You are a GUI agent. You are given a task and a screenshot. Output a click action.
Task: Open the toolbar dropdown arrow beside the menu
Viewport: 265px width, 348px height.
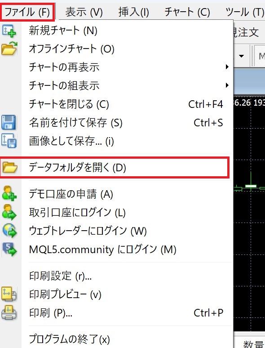(x=241, y=56)
